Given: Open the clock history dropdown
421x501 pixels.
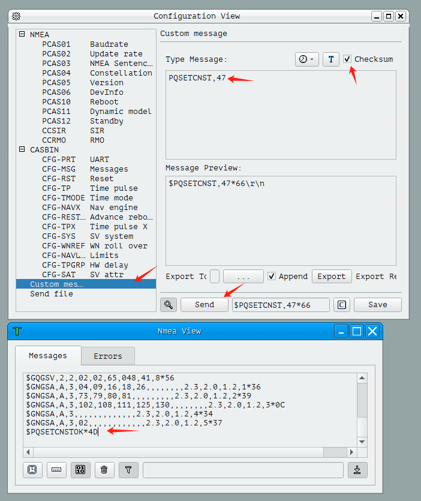Looking at the screenshot, I should point(306,59).
